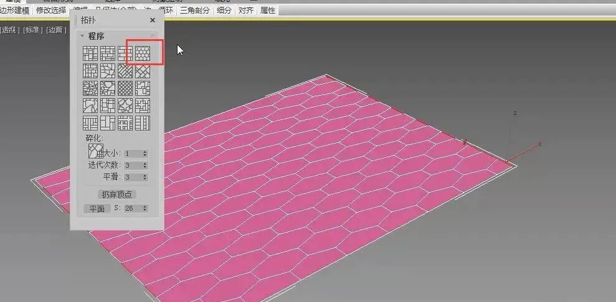The height and width of the screenshot is (302, 616).
Task: Click the 平面 button
Action: coord(97,209)
